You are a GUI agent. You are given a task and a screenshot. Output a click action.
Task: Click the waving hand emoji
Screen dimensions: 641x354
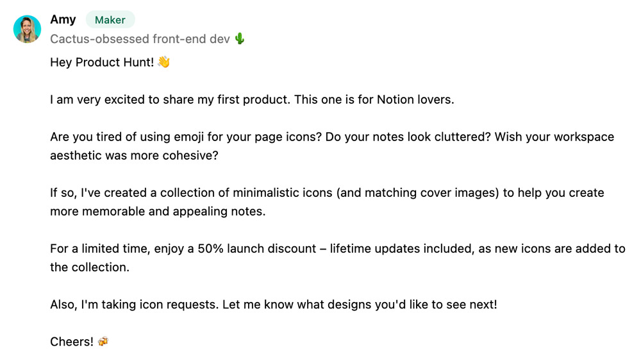point(163,62)
